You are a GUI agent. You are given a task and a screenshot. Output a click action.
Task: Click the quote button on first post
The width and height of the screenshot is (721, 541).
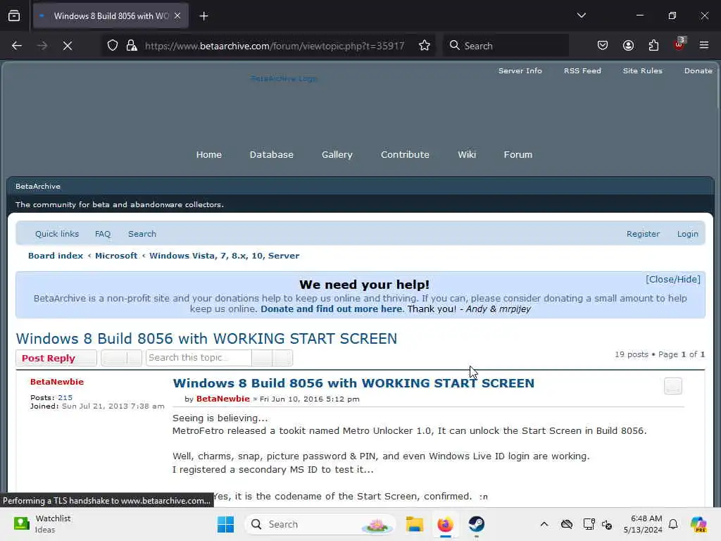(672, 386)
